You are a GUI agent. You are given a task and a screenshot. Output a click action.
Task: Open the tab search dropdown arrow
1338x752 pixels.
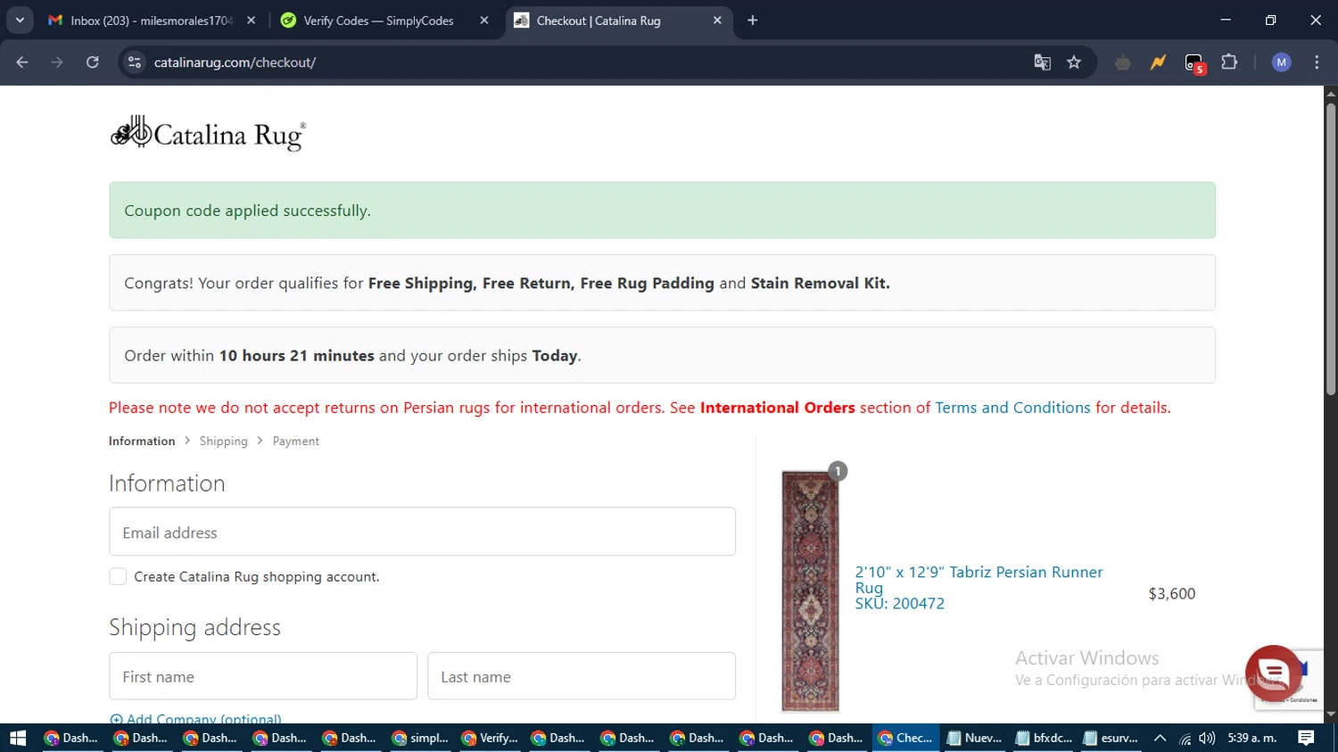[x=20, y=21]
